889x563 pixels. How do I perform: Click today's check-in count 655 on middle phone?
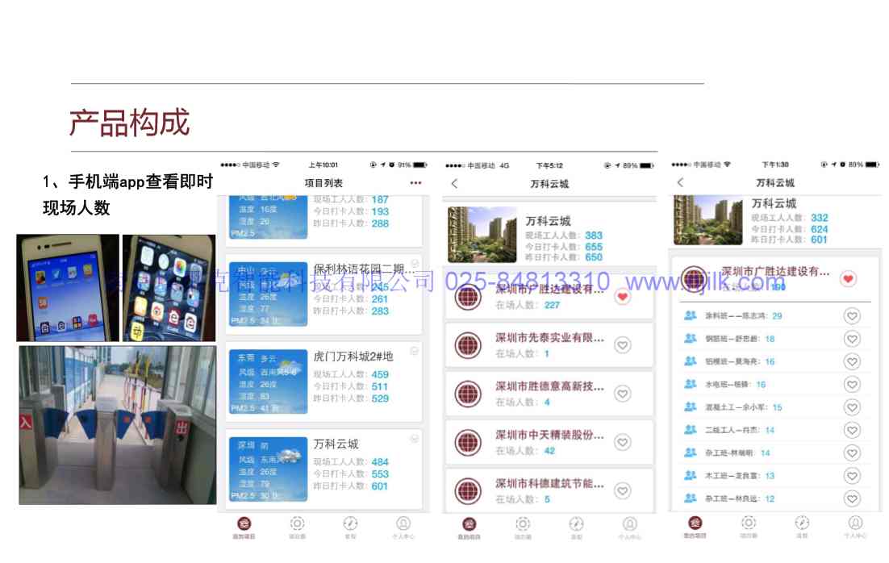pos(594,247)
